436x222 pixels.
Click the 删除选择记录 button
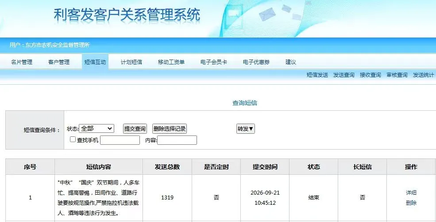pyautogui.click(x=170, y=128)
